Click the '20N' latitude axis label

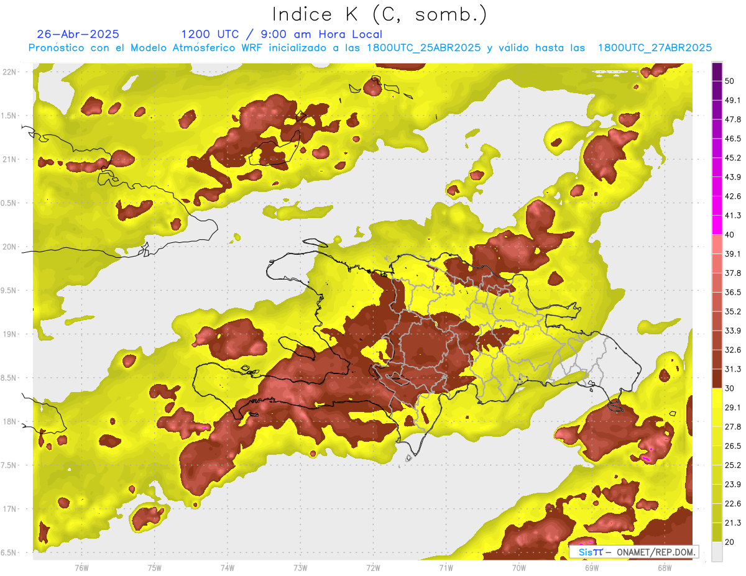9,247
